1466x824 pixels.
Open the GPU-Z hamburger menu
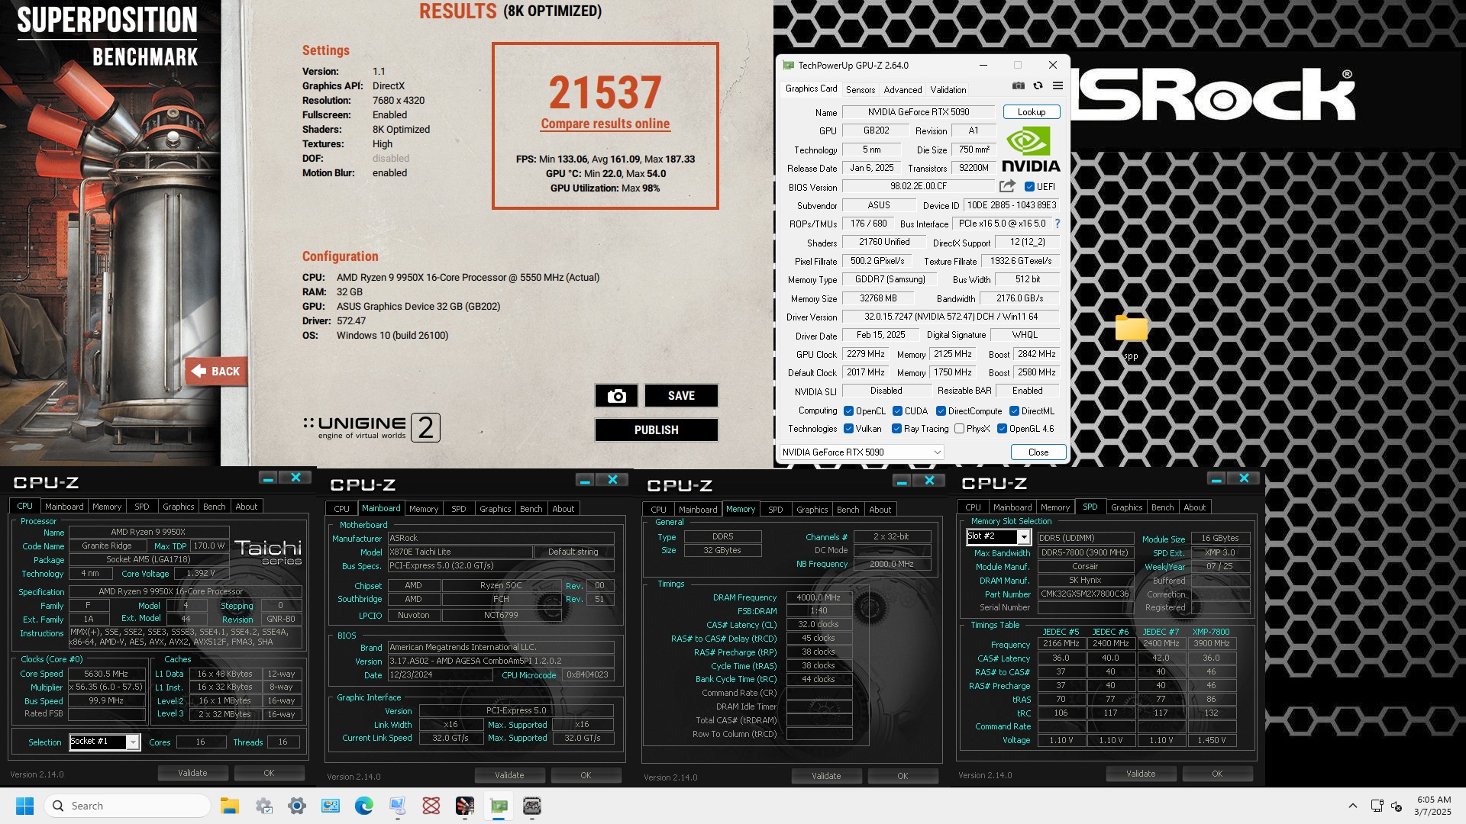(1058, 86)
